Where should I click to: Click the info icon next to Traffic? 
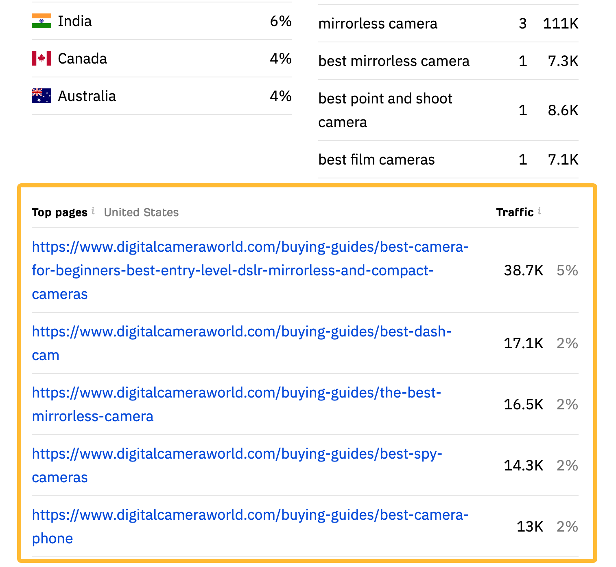click(x=540, y=211)
